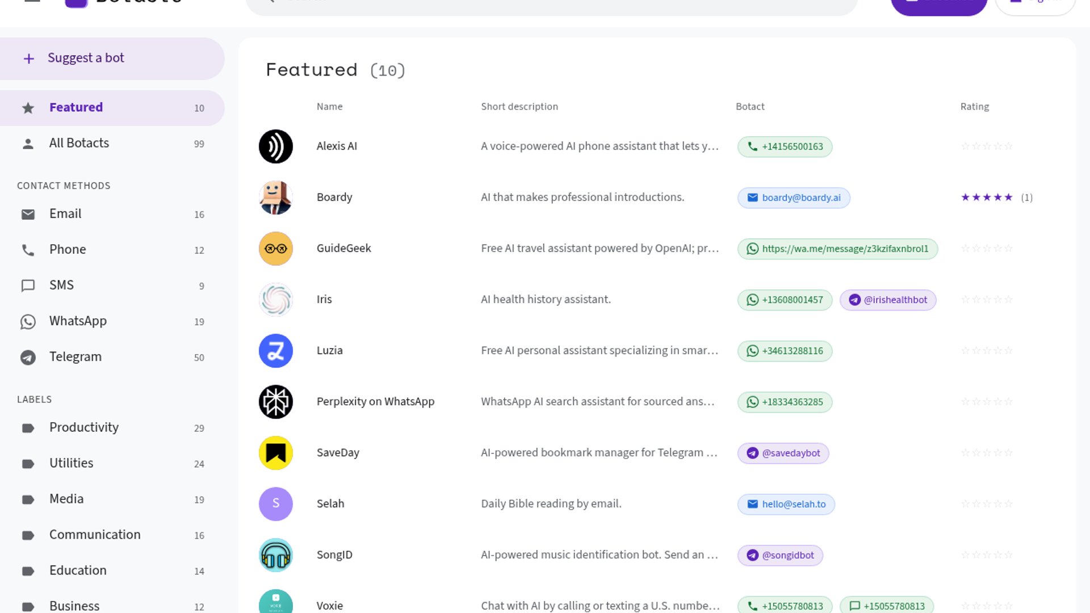This screenshot has height=613, width=1090.
Task: Open the GuideGeek wa.me WhatsApp link
Action: click(838, 249)
